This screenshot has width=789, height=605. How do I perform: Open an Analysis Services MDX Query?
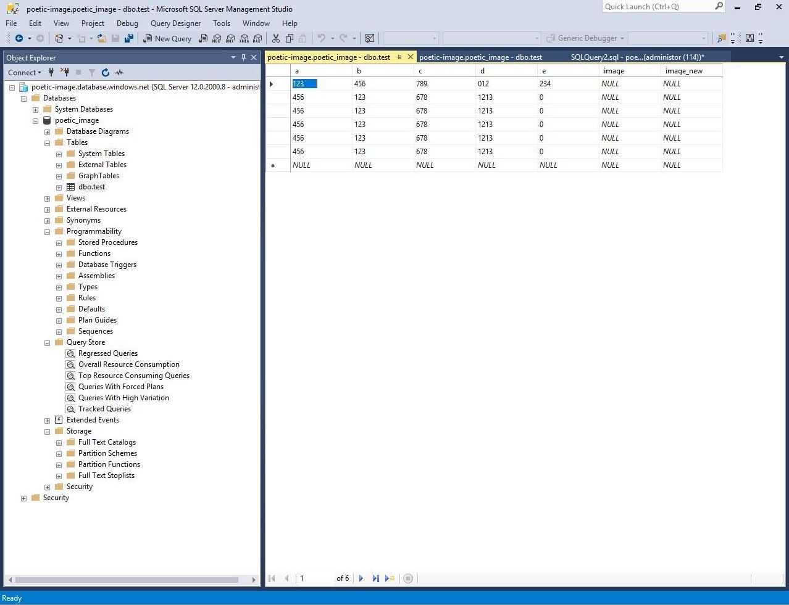tap(217, 38)
